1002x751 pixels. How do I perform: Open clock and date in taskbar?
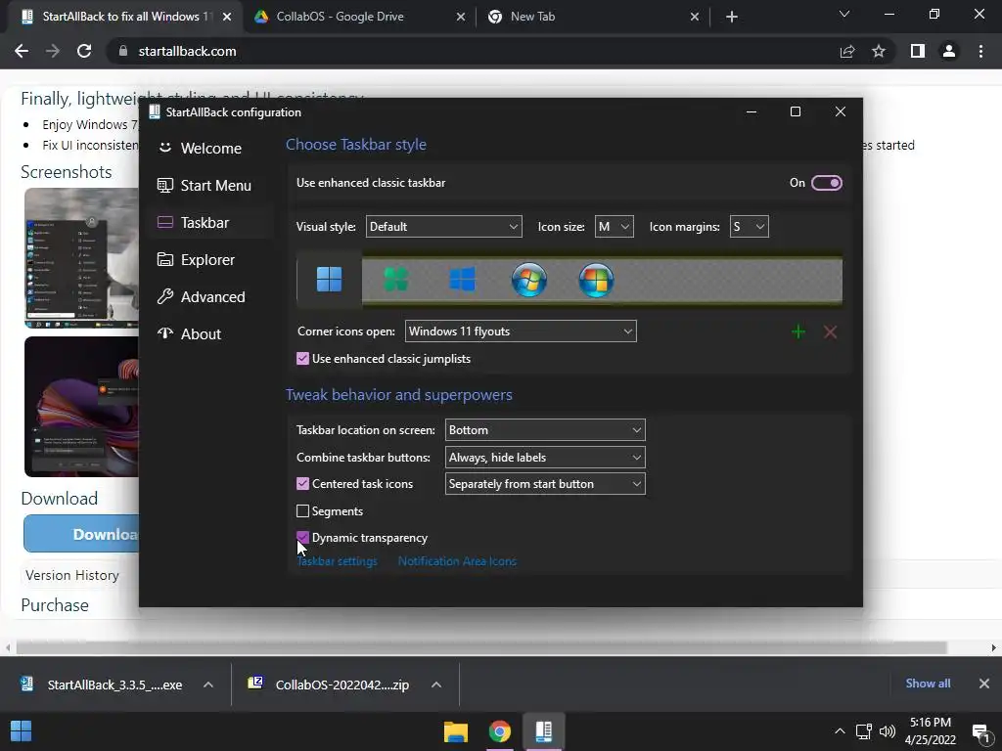pos(930,731)
